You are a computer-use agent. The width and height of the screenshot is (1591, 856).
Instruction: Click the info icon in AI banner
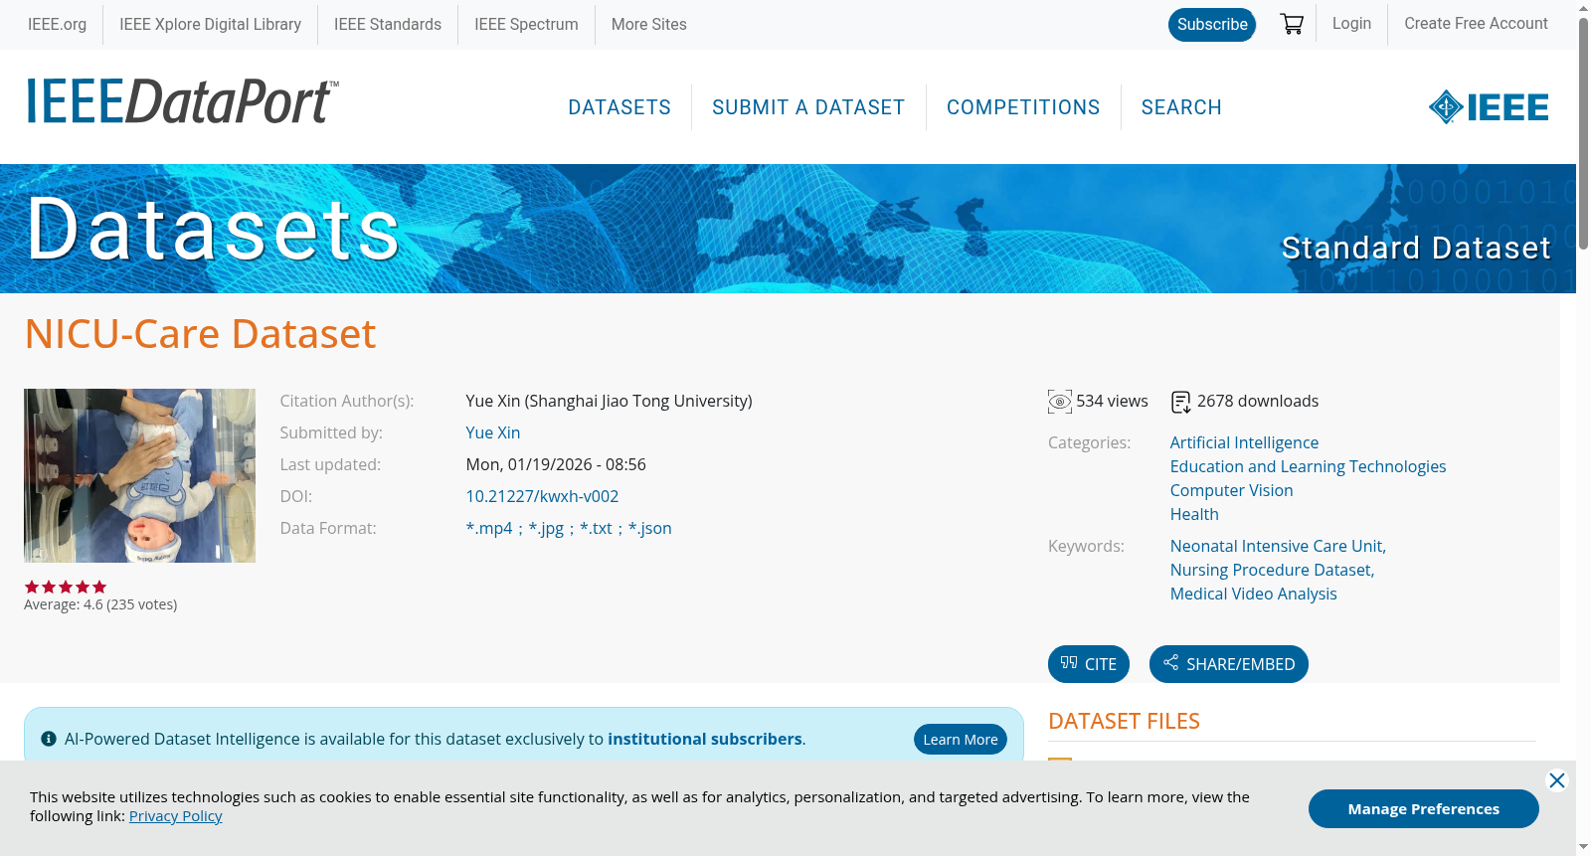[49, 739]
